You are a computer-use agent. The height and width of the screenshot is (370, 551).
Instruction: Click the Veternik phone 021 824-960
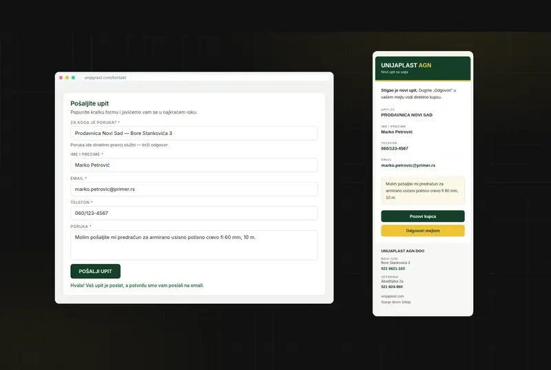[x=392, y=287]
